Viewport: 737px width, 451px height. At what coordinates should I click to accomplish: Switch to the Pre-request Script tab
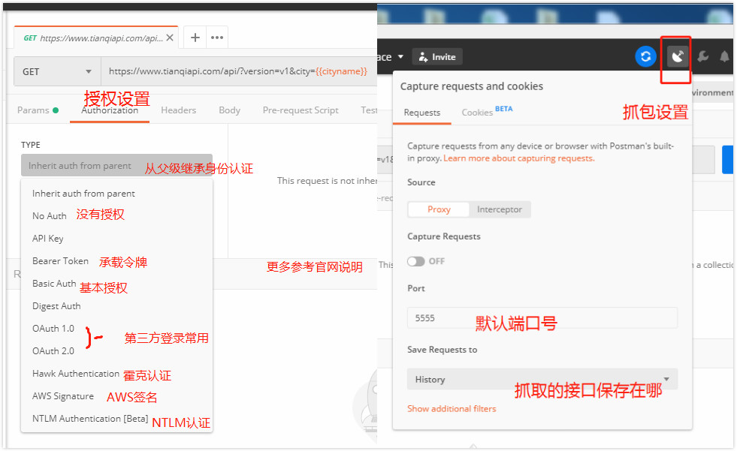pos(301,110)
